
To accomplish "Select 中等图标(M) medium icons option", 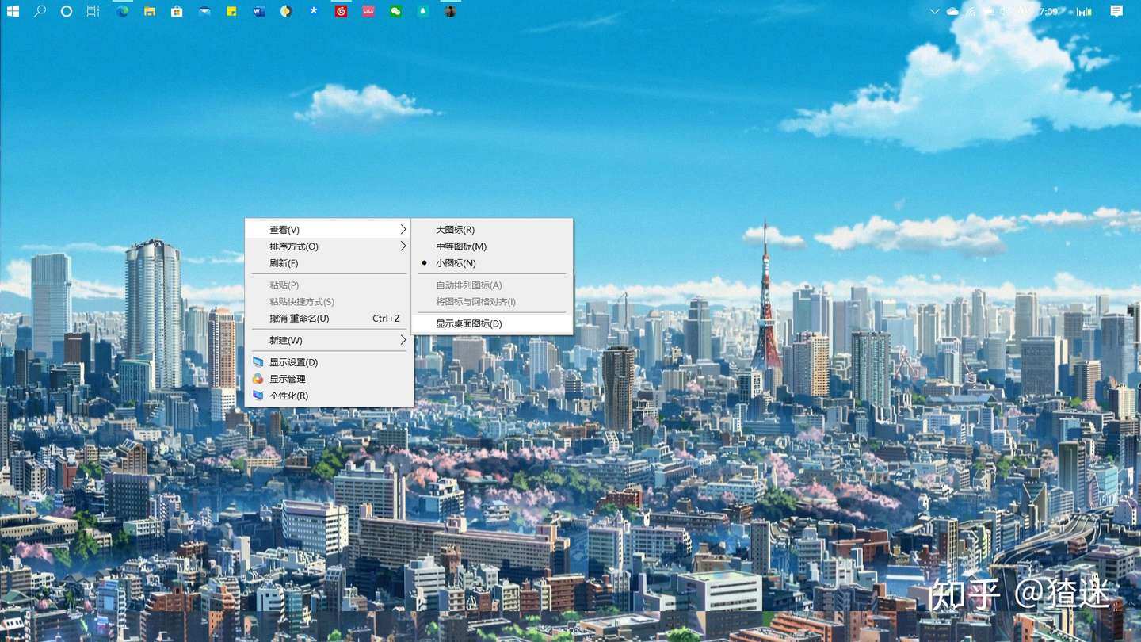I will (492, 246).
